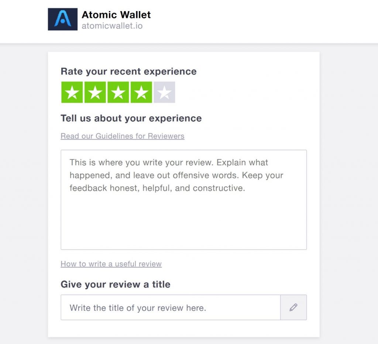Click 'Write the title of your review here' placeholder

tap(138, 308)
